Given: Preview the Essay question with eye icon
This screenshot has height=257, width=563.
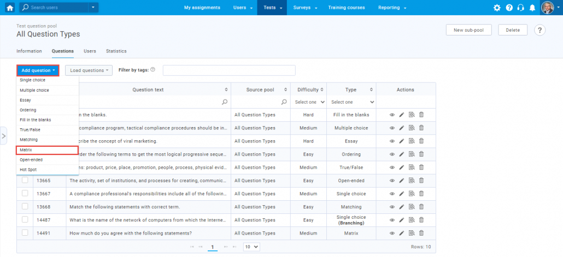Looking at the screenshot, I should pos(392,141).
